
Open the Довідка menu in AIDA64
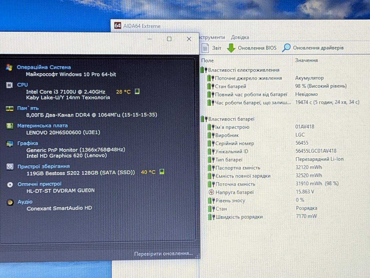240,37
